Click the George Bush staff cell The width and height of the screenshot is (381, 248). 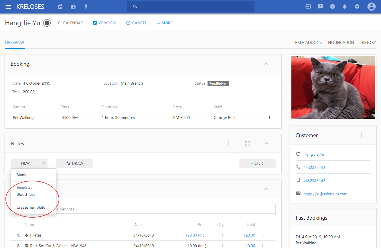pyautogui.click(x=225, y=118)
